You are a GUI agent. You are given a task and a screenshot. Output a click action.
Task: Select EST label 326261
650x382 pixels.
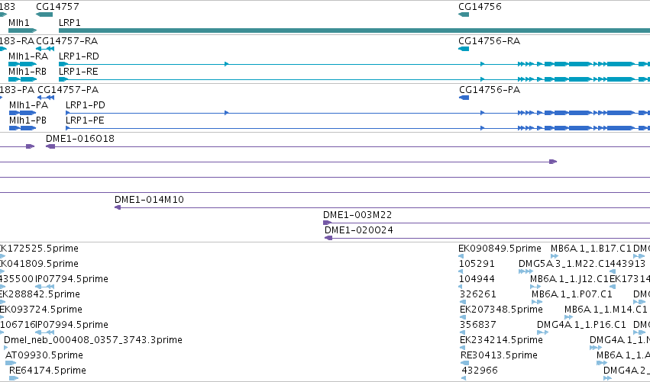(x=478, y=294)
